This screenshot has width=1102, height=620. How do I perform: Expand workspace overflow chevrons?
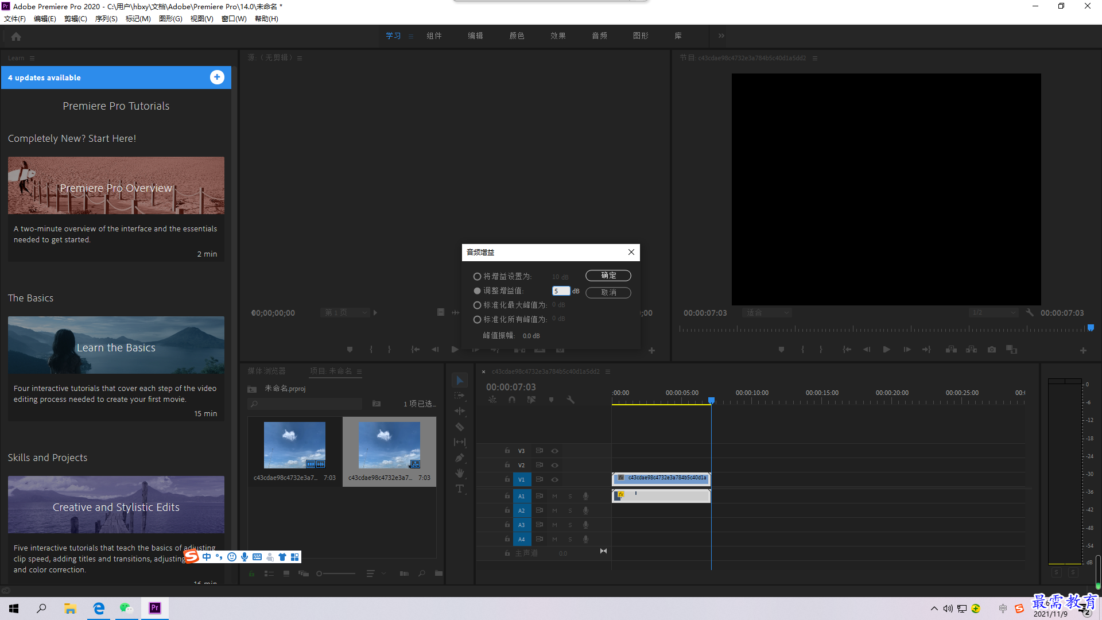point(721,36)
